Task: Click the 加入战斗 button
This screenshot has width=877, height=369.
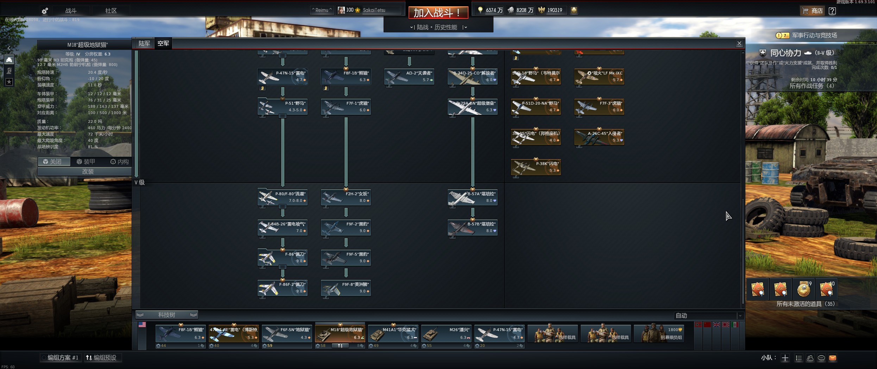Action: [438, 13]
